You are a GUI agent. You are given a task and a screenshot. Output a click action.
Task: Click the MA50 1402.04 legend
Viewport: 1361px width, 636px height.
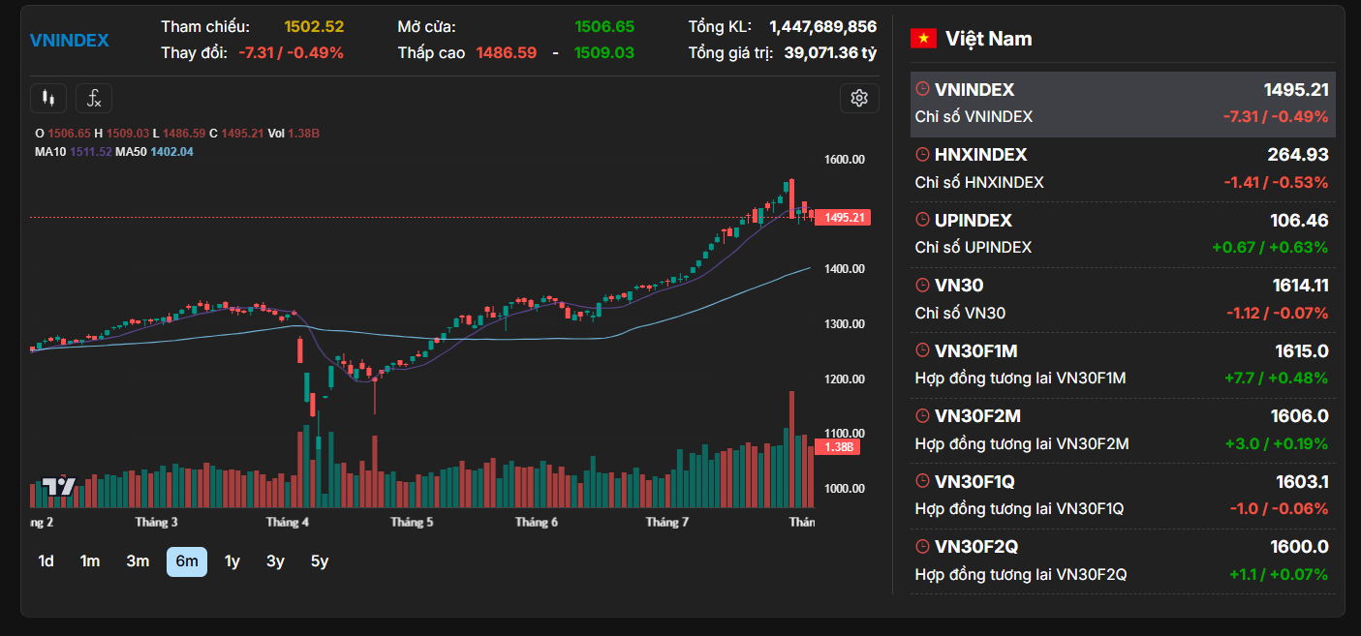(x=154, y=152)
